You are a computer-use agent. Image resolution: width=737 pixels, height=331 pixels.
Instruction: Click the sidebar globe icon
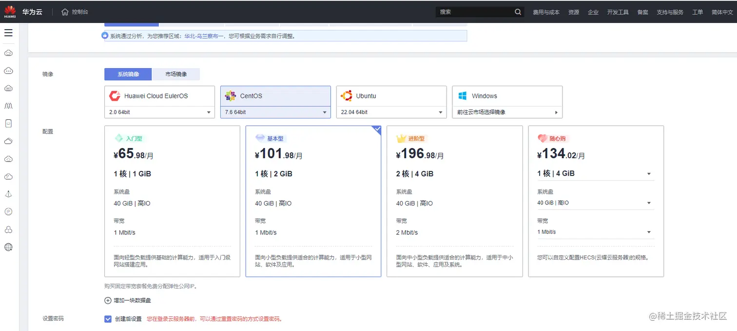pos(8,247)
